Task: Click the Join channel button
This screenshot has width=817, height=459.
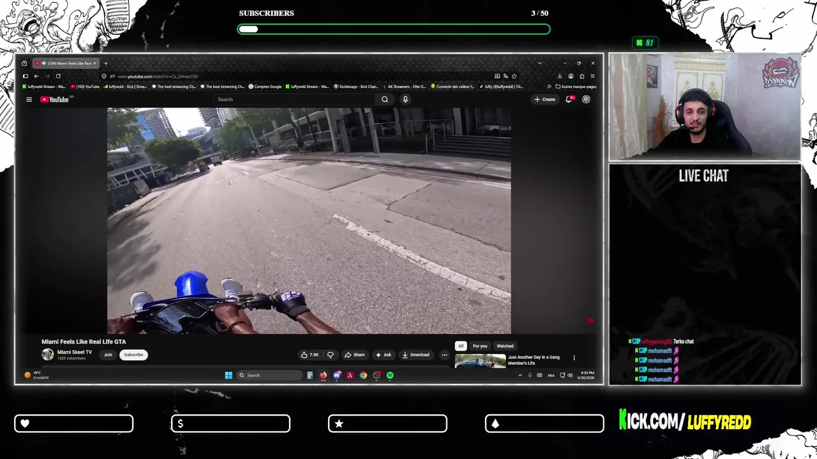Action: click(108, 355)
